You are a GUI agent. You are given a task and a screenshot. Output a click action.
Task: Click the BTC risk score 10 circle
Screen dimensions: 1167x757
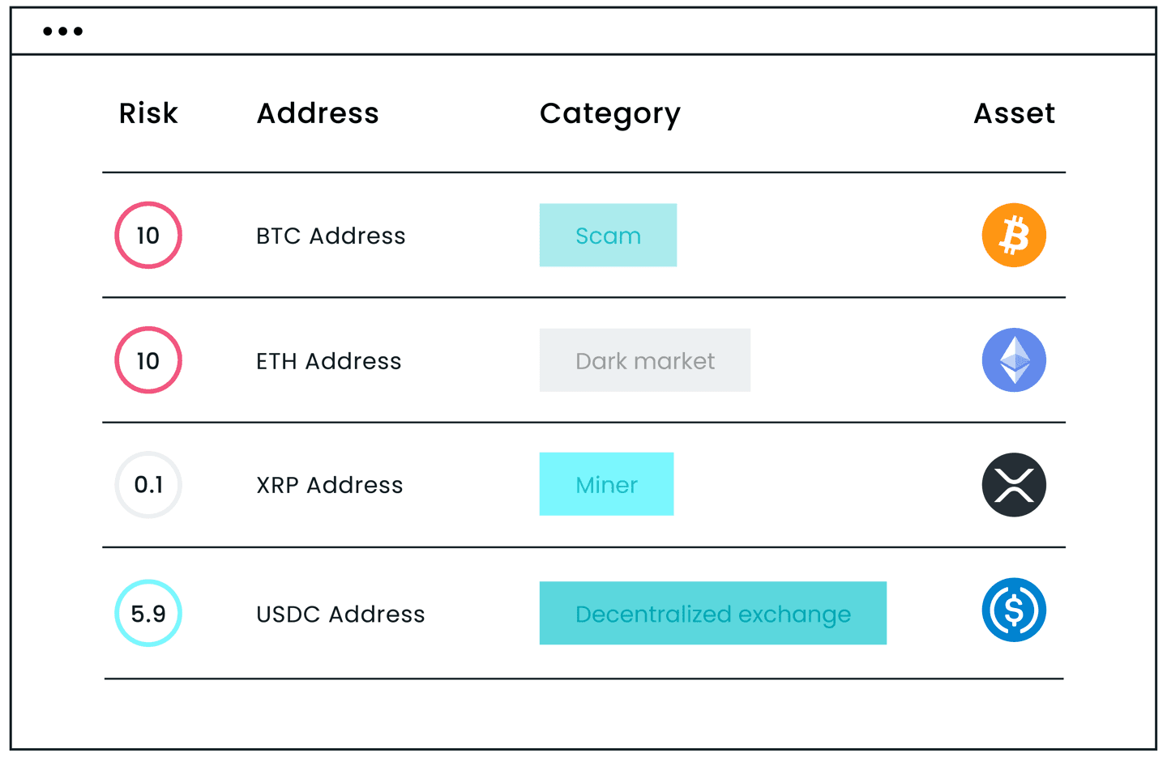coord(148,236)
